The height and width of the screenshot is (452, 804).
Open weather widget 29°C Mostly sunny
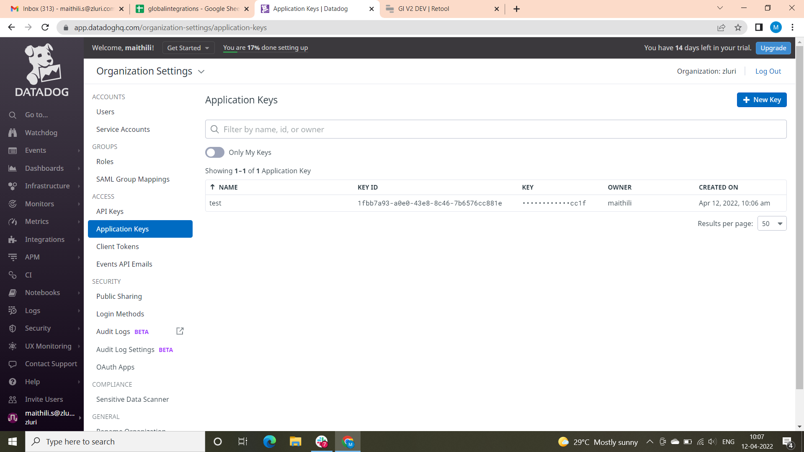pos(598,442)
